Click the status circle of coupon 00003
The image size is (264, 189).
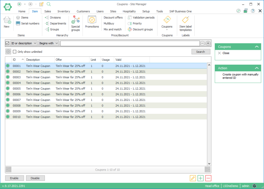pyautogui.click(x=8, y=77)
